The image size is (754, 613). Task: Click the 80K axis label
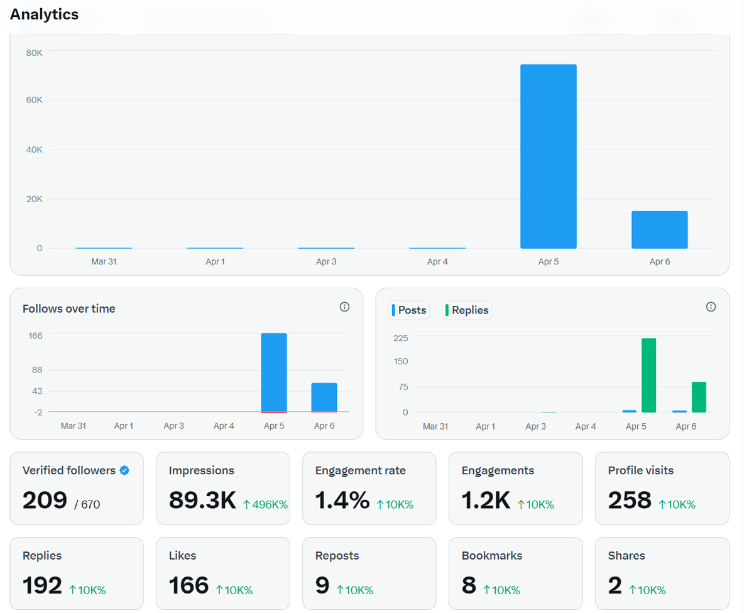coord(34,53)
